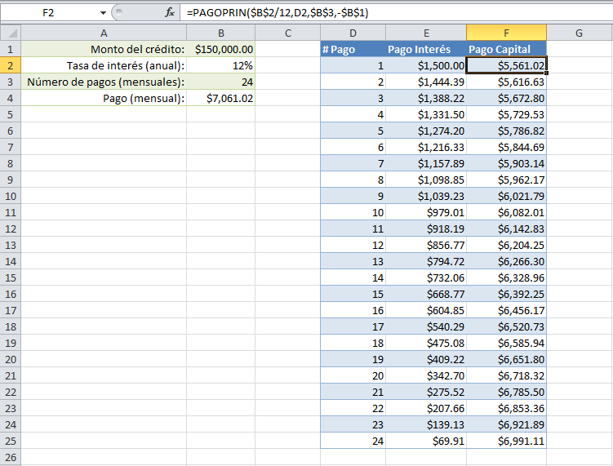Viewport: 613px width, 466px height.
Task: Open the Name Box dropdown arrow
Action: [103, 13]
